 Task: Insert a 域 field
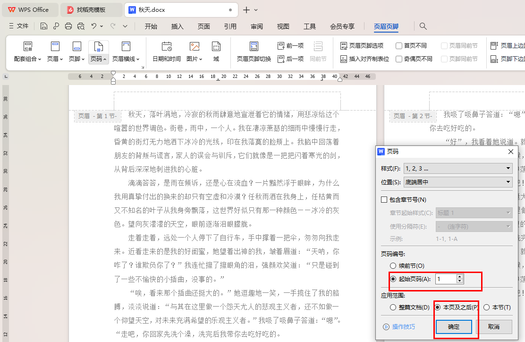pos(216,46)
